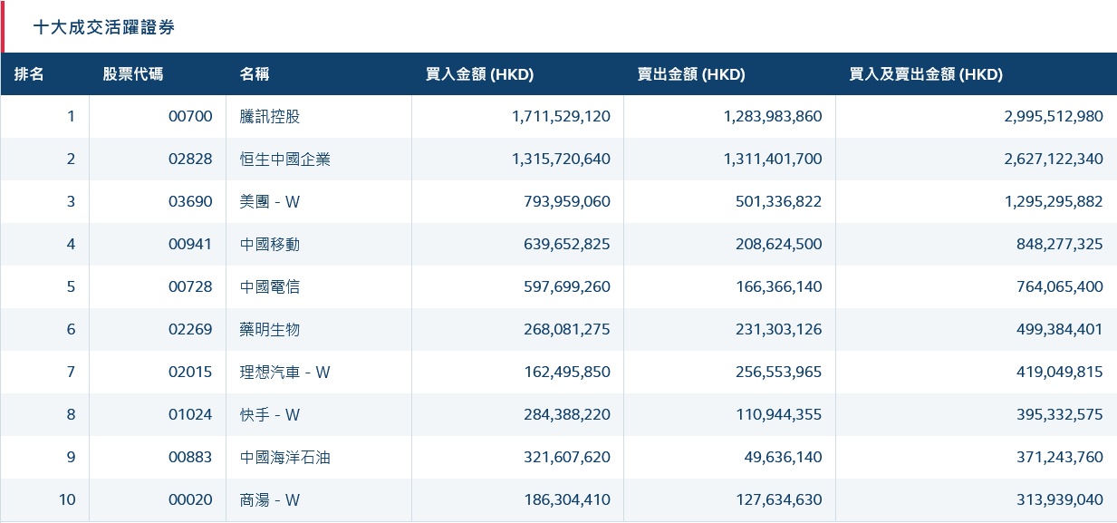The width and height of the screenshot is (1117, 523).
Task: Select stock code 00700
Action: (190, 116)
